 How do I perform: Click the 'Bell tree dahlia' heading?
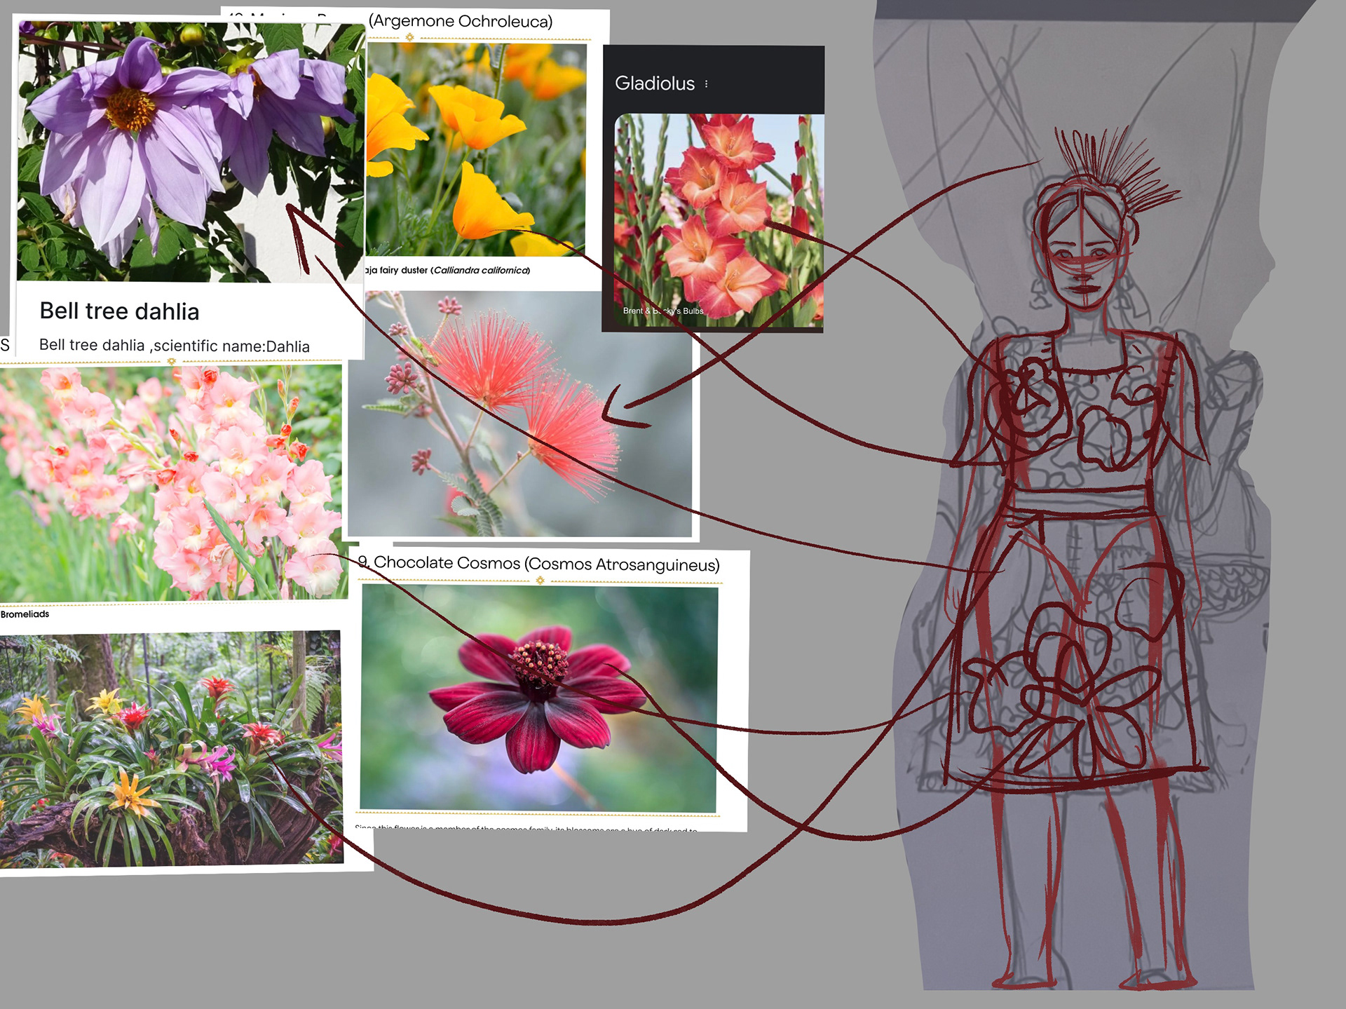click(x=119, y=311)
